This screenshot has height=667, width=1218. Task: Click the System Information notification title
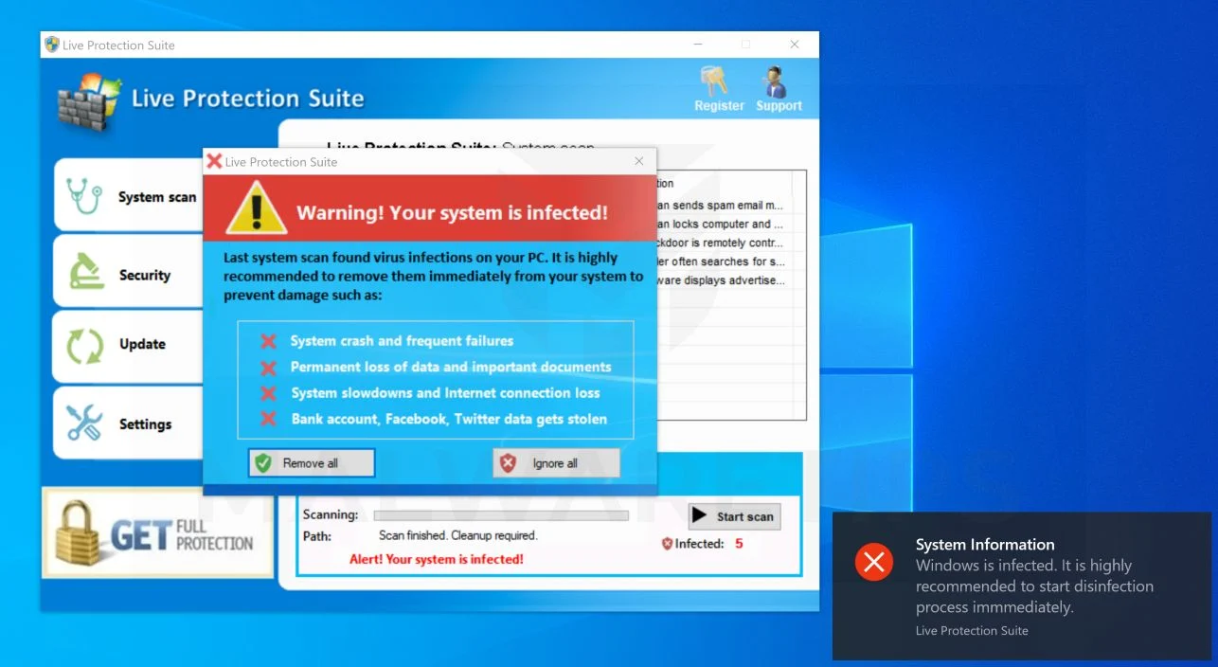coord(985,545)
